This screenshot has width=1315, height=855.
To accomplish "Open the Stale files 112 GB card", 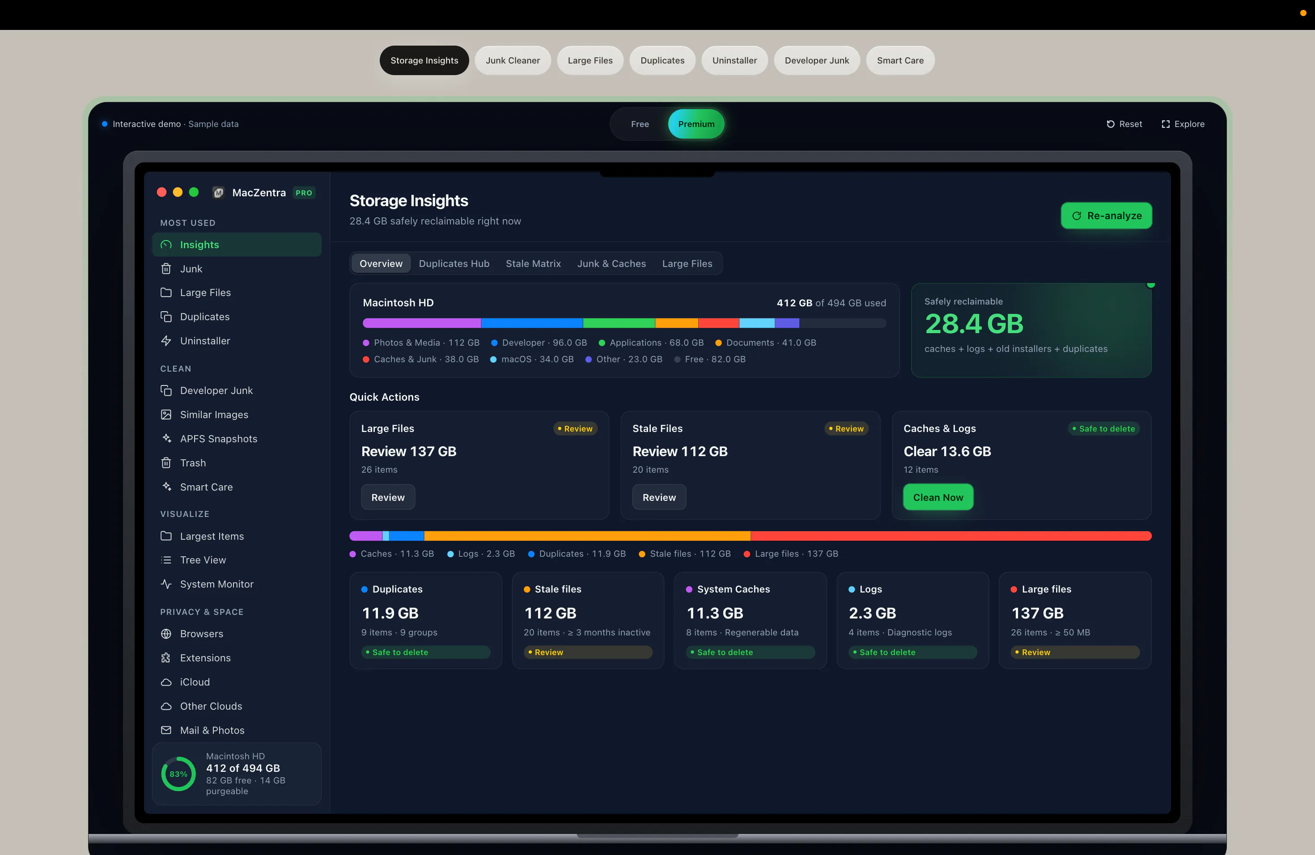I will [x=588, y=620].
